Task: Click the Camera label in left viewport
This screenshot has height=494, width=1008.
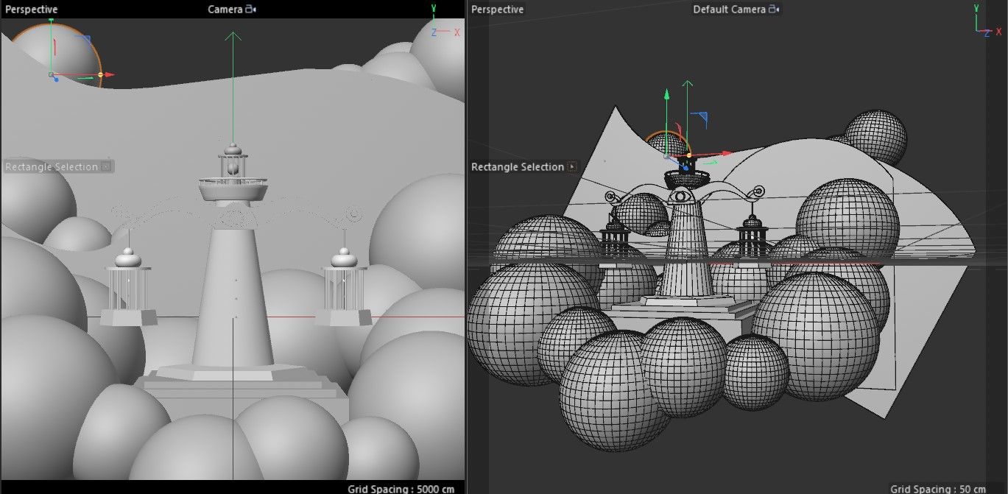Action: click(225, 10)
